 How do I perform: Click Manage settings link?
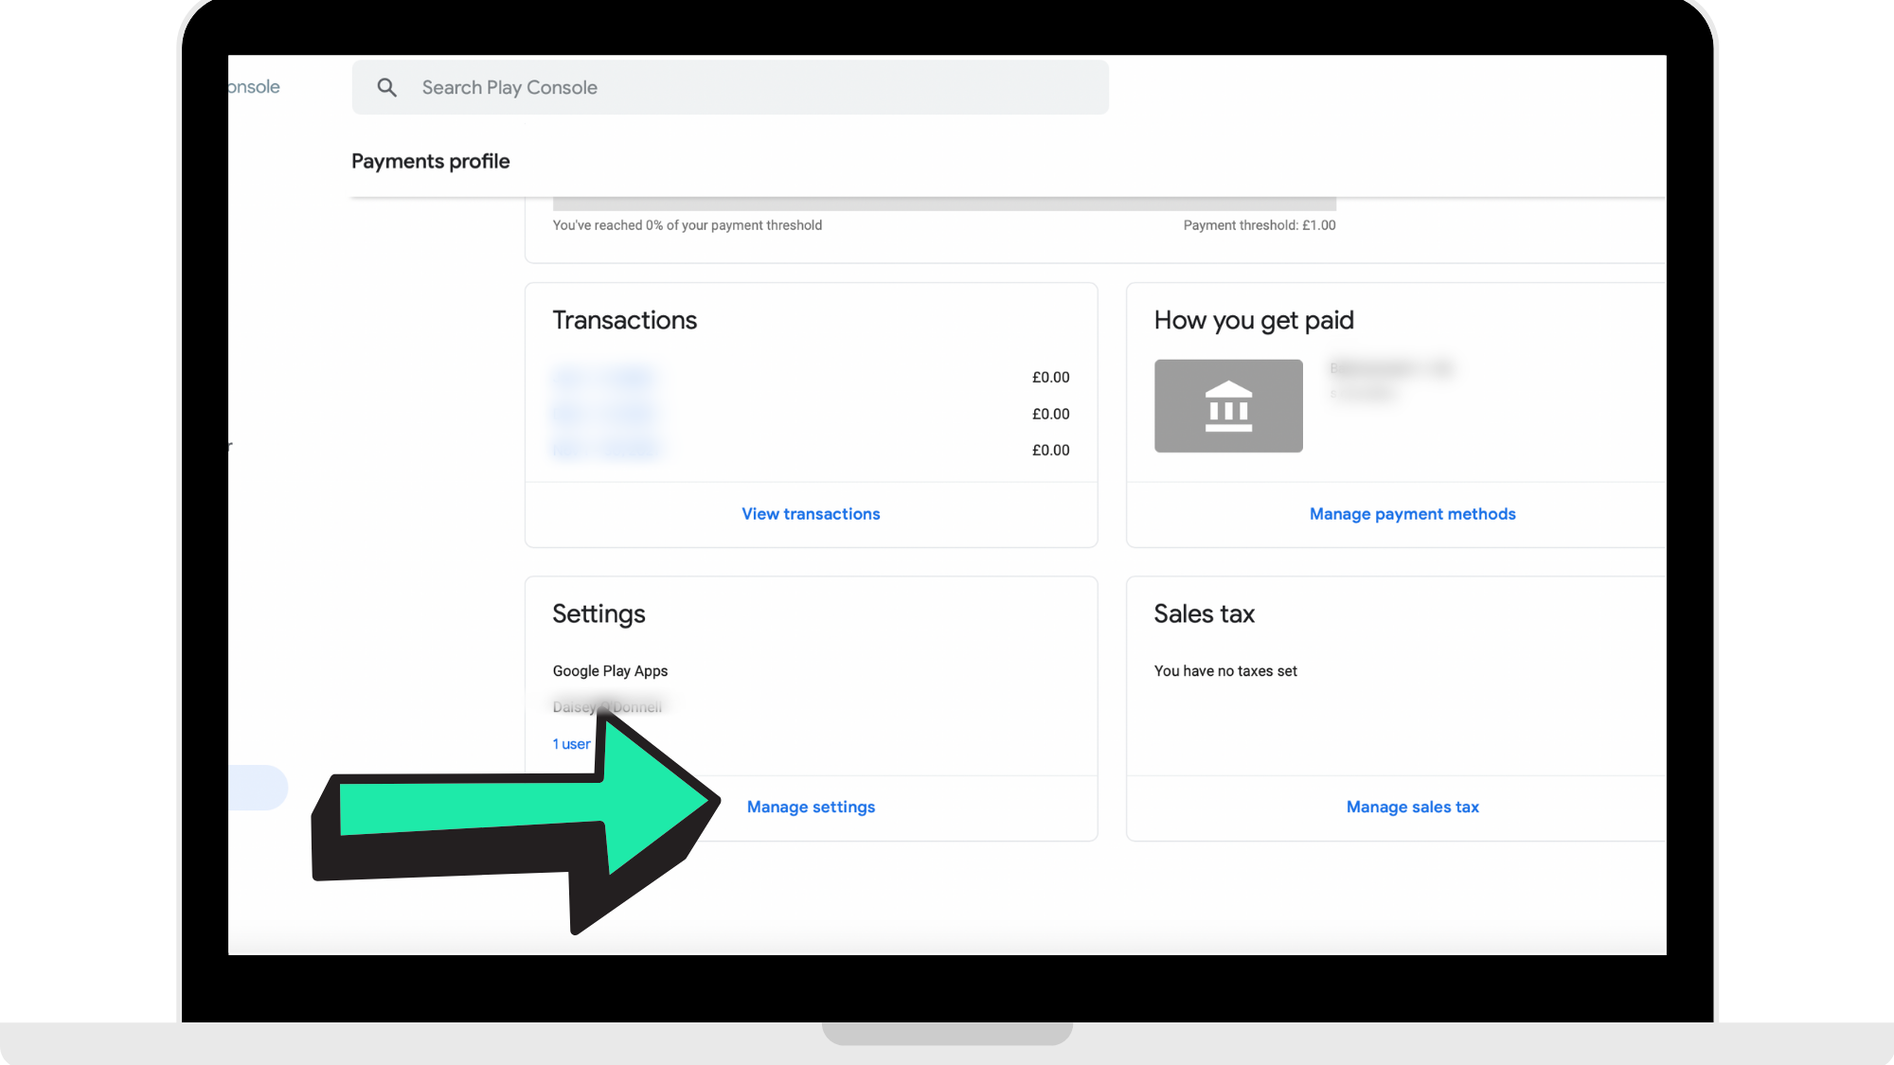pyautogui.click(x=811, y=808)
